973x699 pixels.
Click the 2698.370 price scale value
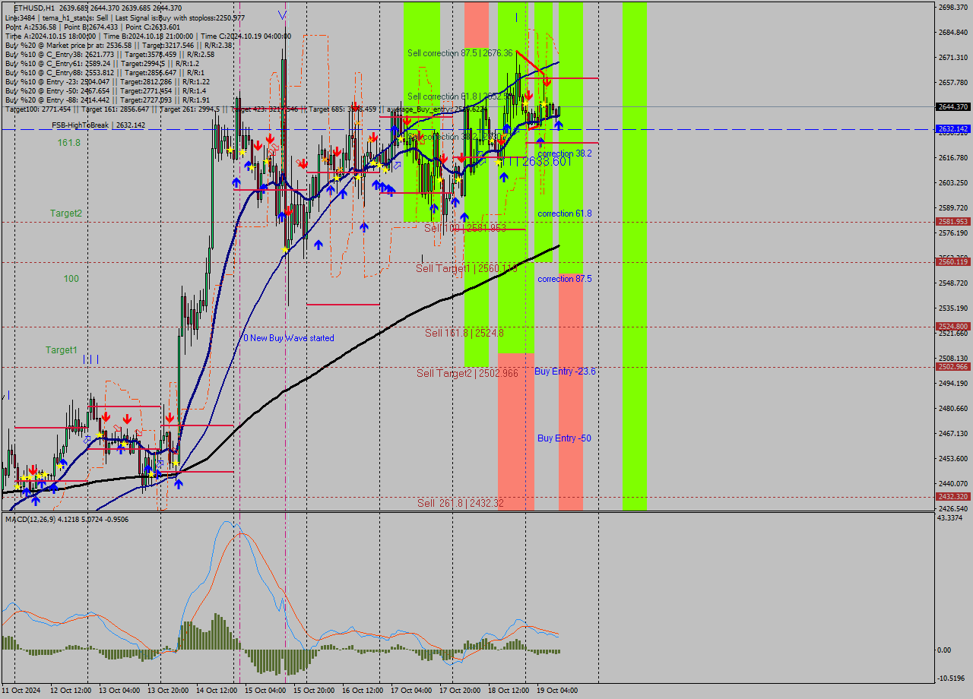[953, 8]
